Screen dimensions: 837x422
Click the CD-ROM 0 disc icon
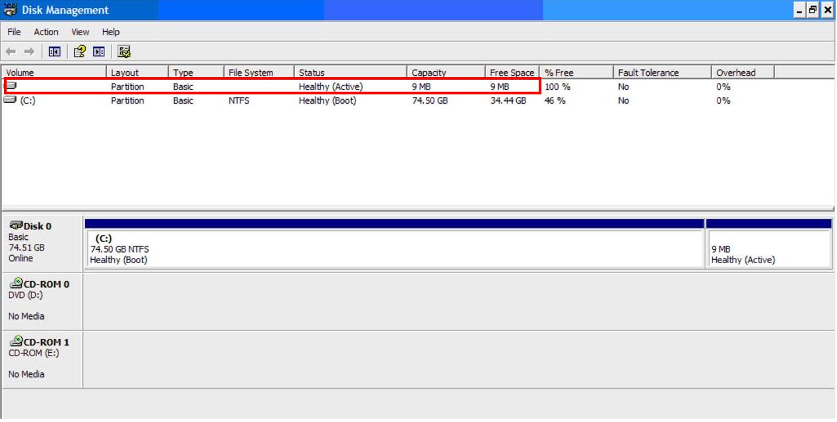[x=16, y=284]
